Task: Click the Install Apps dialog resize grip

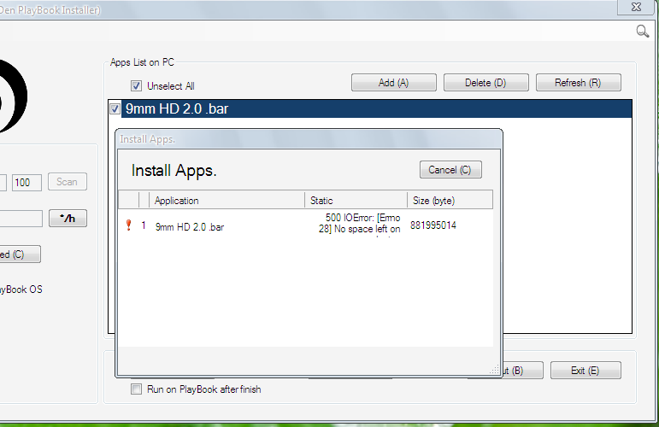Action: point(495,370)
